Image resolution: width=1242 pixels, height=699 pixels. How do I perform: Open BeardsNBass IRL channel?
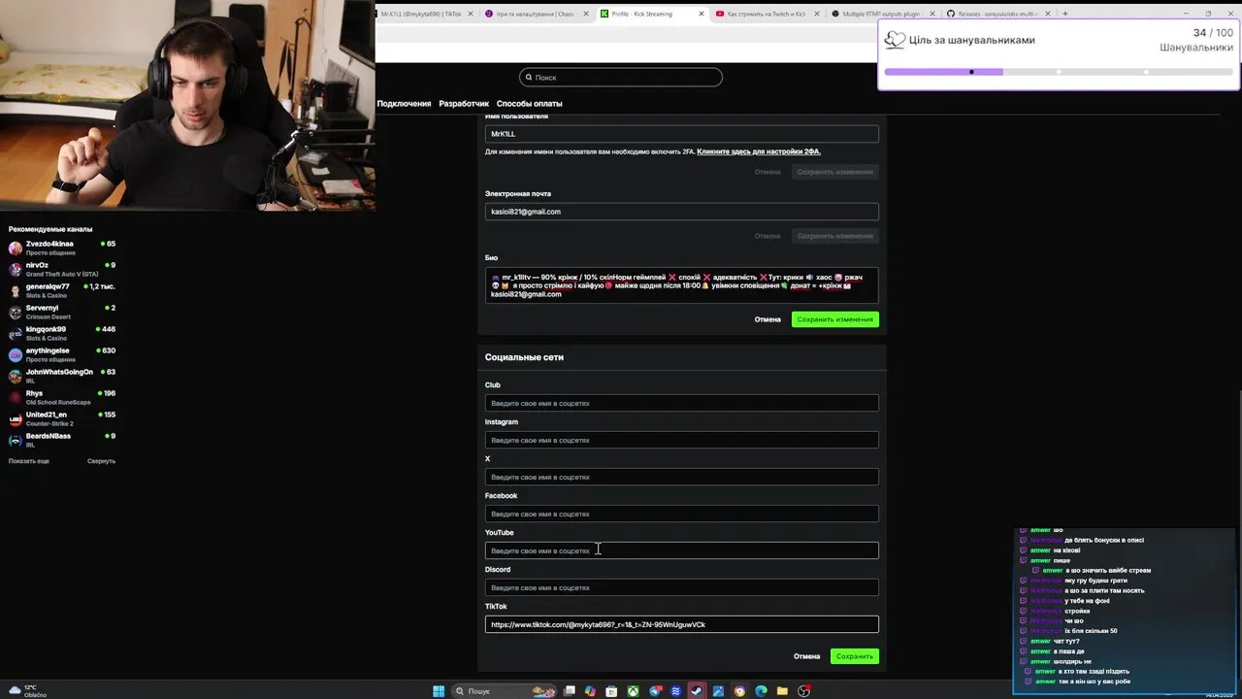coord(62,440)
